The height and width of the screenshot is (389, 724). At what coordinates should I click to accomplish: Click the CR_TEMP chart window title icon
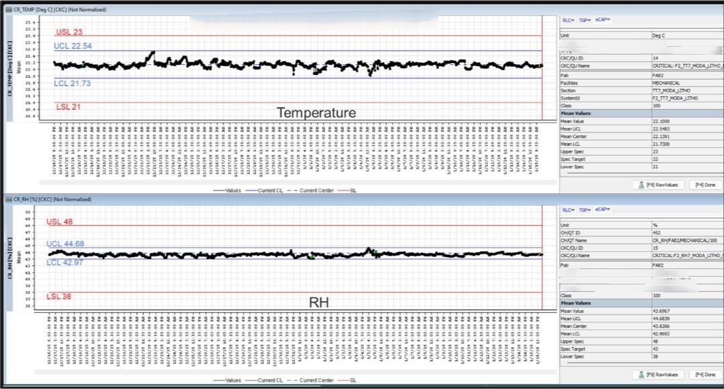point(8,9)
